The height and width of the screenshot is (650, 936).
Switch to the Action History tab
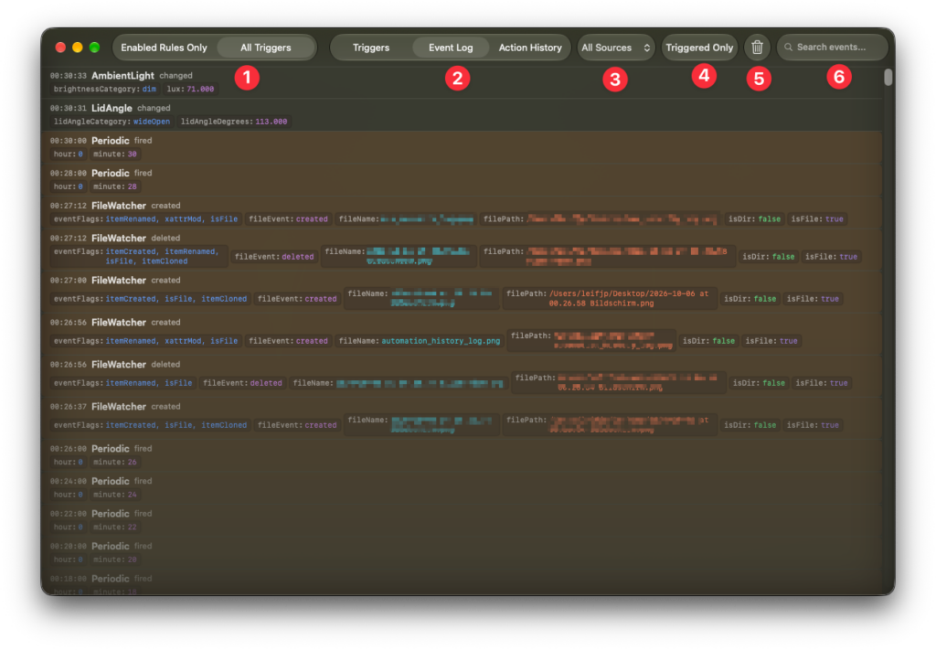[x=530, y=48]
